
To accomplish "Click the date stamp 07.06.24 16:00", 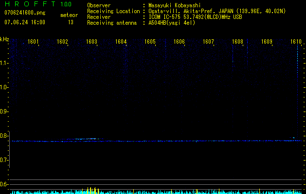I will [x=25, y=22].
